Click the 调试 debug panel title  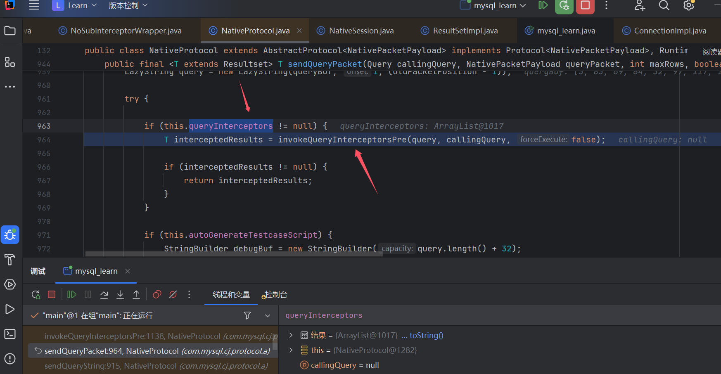38,271
